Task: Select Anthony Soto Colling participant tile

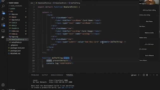Action: pyautogui.click(x=149, y=10)
